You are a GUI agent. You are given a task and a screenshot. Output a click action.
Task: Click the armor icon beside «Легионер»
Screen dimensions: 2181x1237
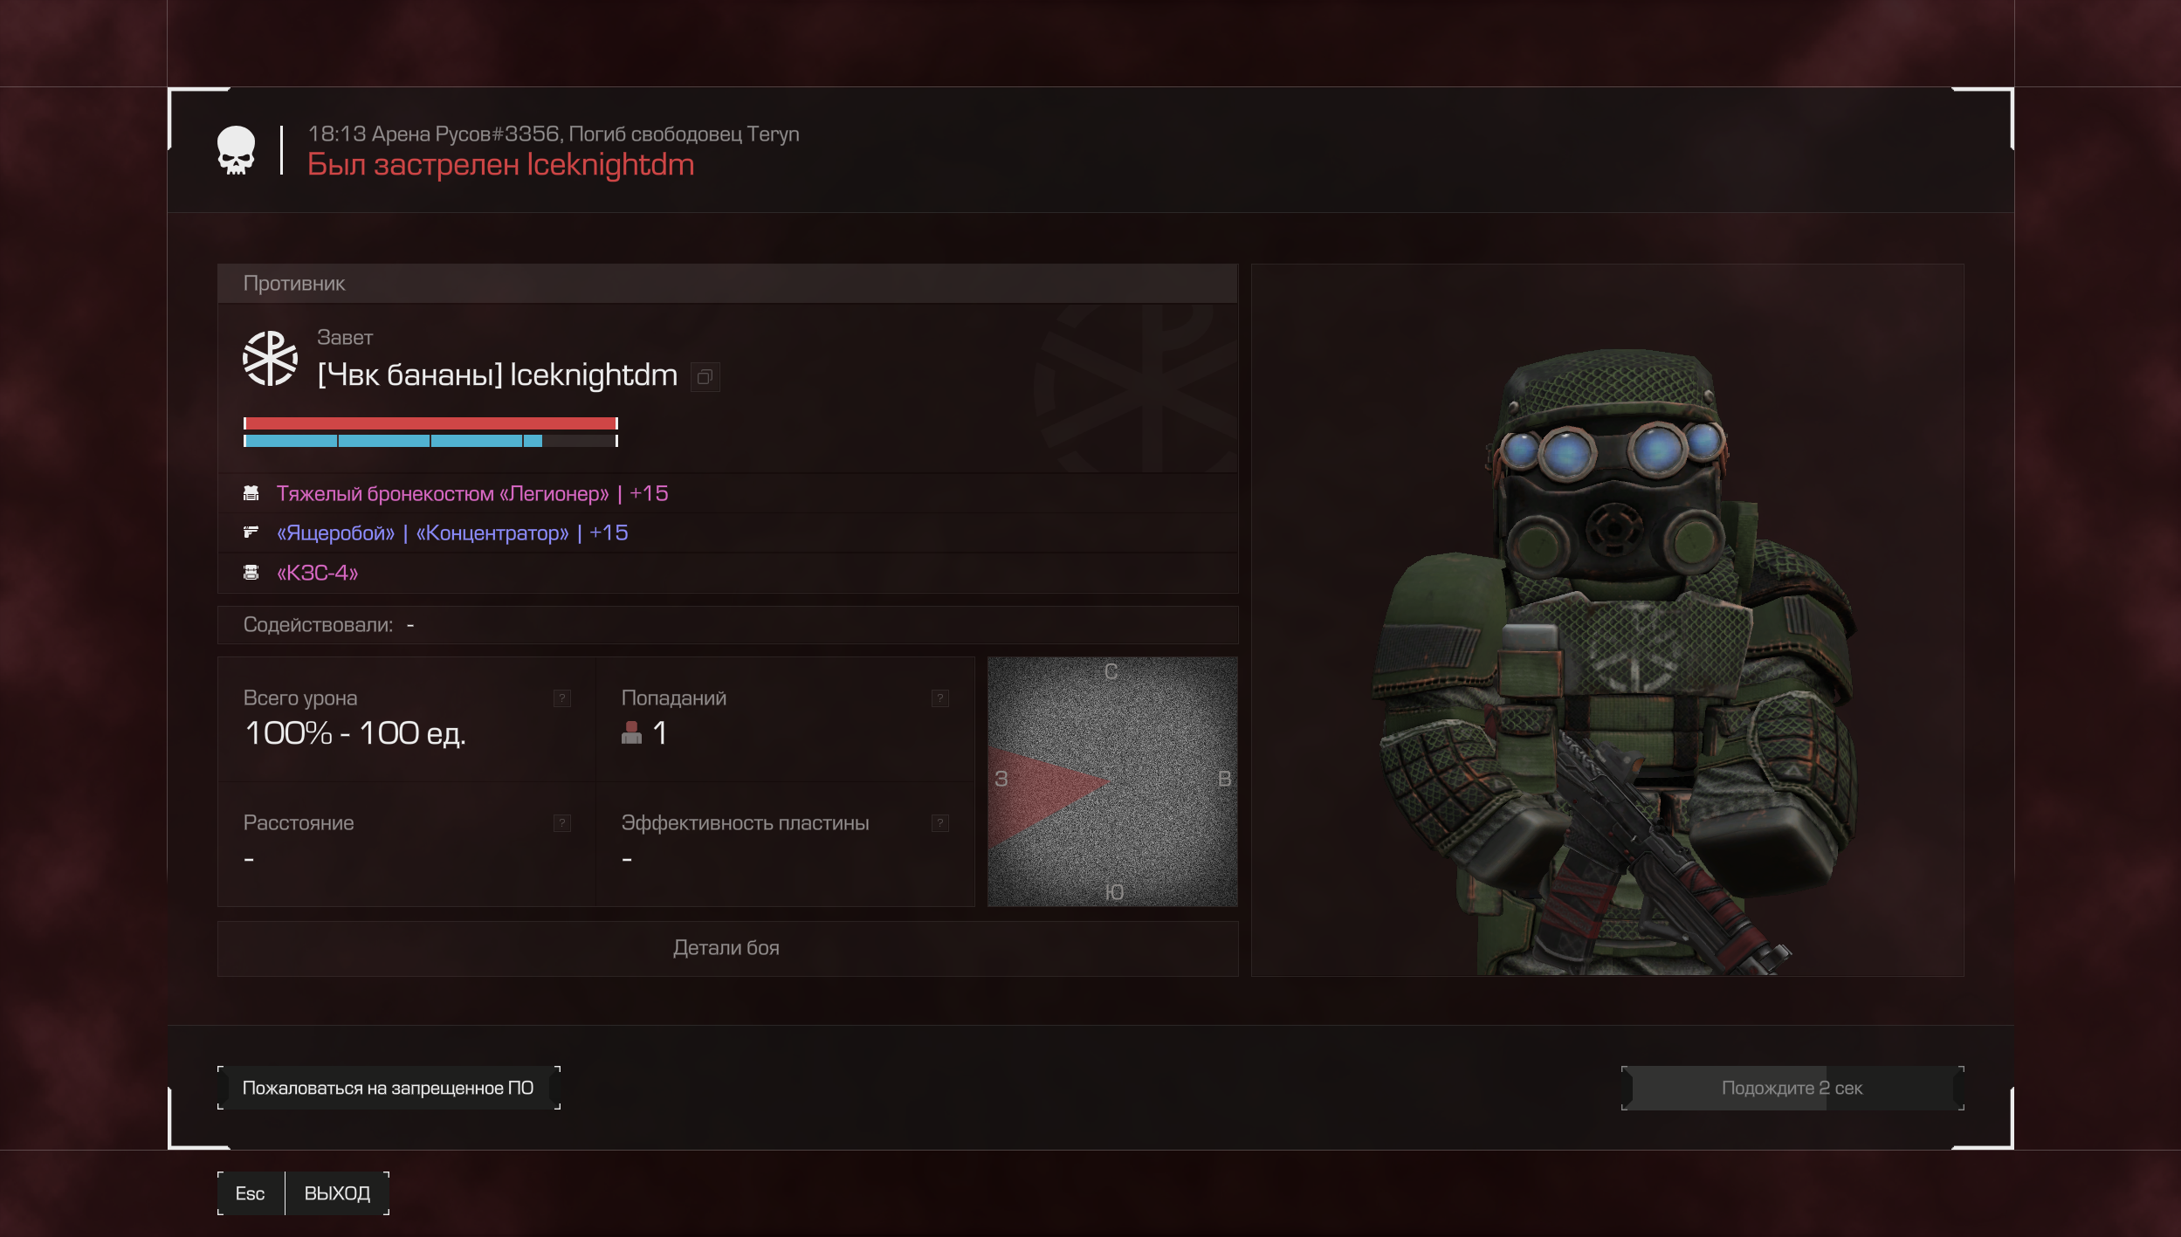tap(251, 493)
